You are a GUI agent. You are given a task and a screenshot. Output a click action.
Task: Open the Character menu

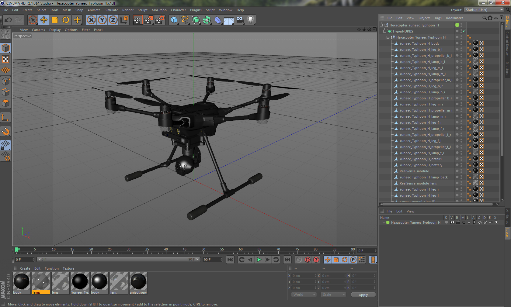click(178, 10)
